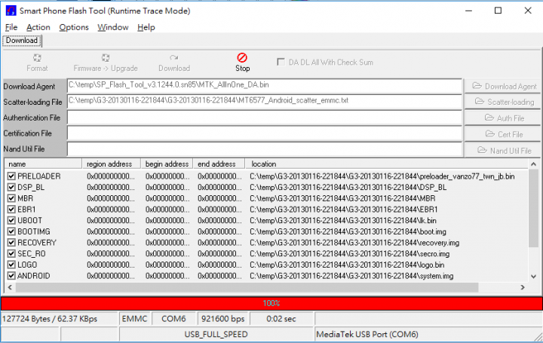Image resolution: width=543 pixels, height=343 pixels.
Task: Open the Nand Util File browse button
Action: point(502,151)
